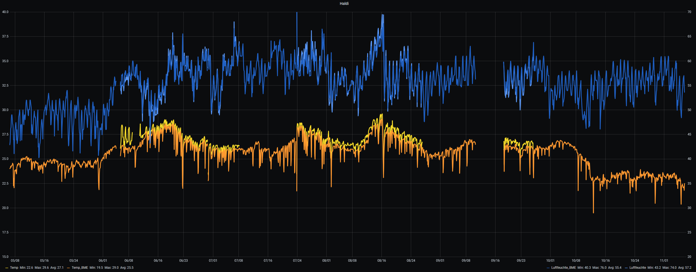Click the Temp 'Avg: 27.1' legend value
Viewport: 696px width, 272px height.
[x=57, y=268]
